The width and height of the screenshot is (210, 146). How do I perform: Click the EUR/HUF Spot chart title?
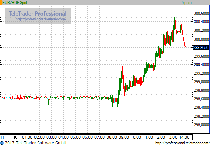click(15, 3)
